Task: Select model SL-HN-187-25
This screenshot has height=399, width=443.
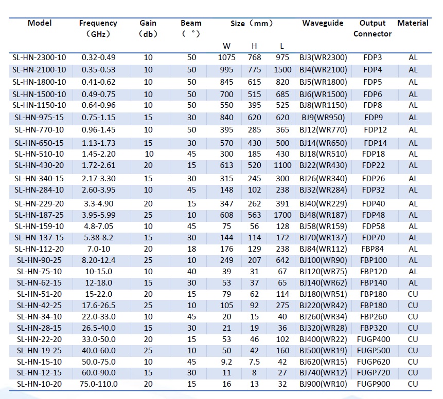Action: (x=39, y=215)
